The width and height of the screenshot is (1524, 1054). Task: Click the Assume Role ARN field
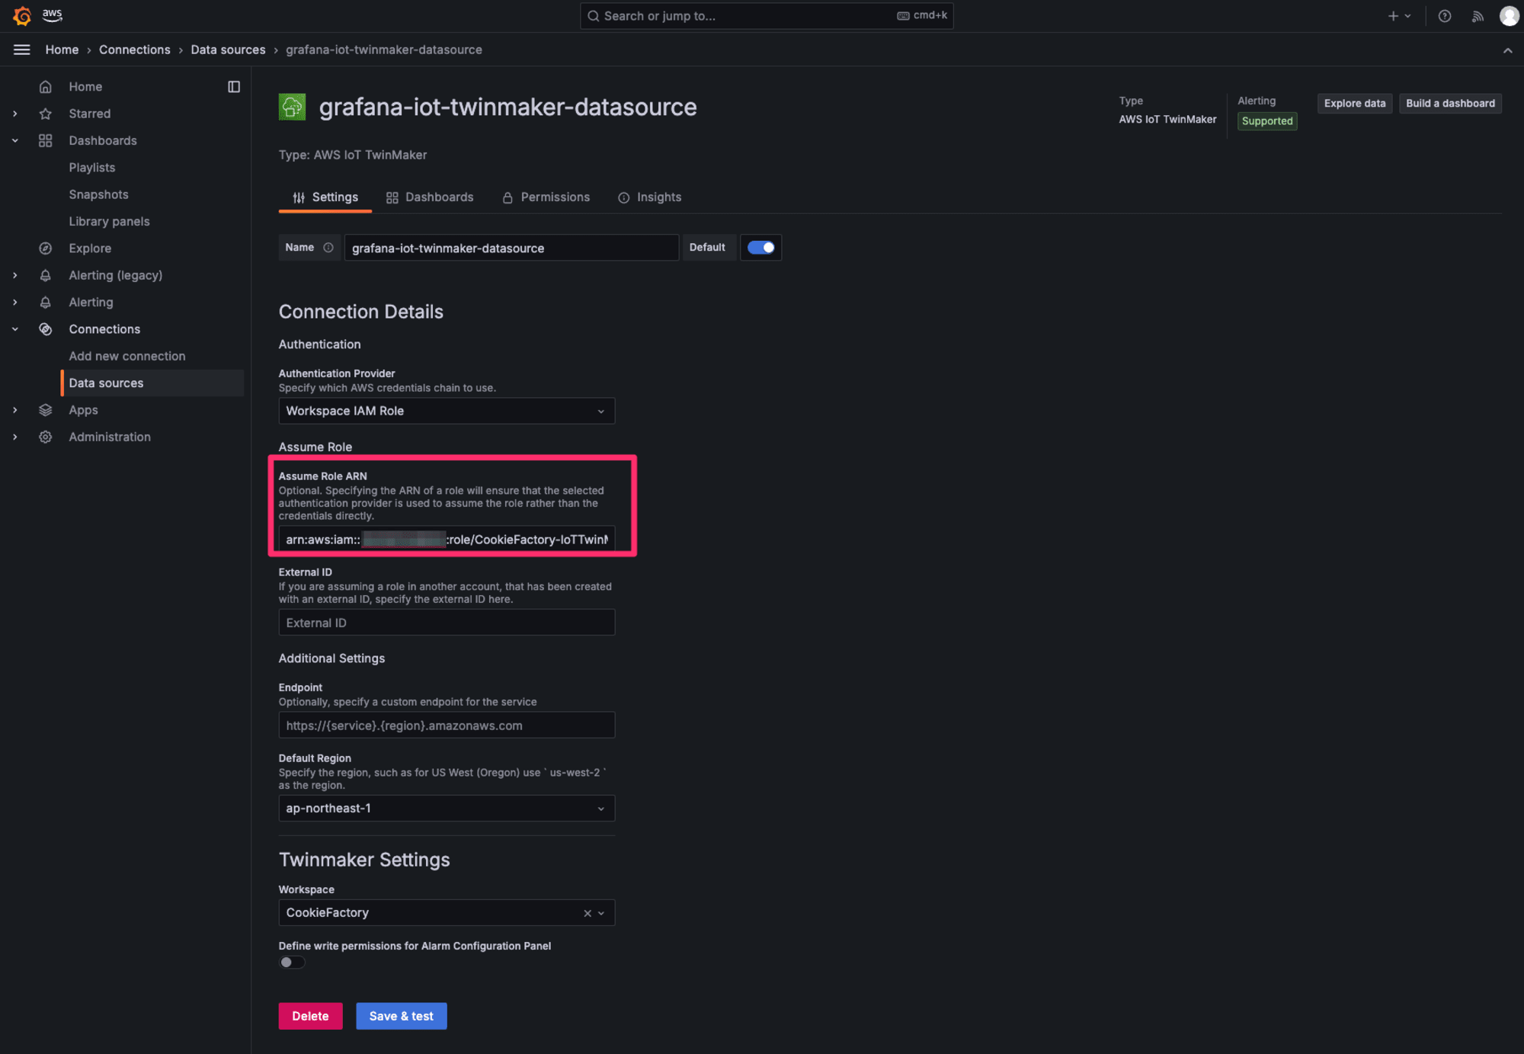pyautogui.click(x=447, y=540)
